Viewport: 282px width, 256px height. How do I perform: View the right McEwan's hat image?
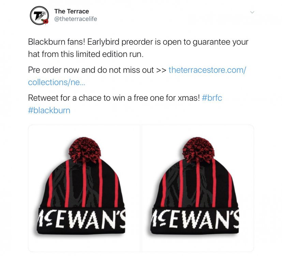tap(198, 188)
